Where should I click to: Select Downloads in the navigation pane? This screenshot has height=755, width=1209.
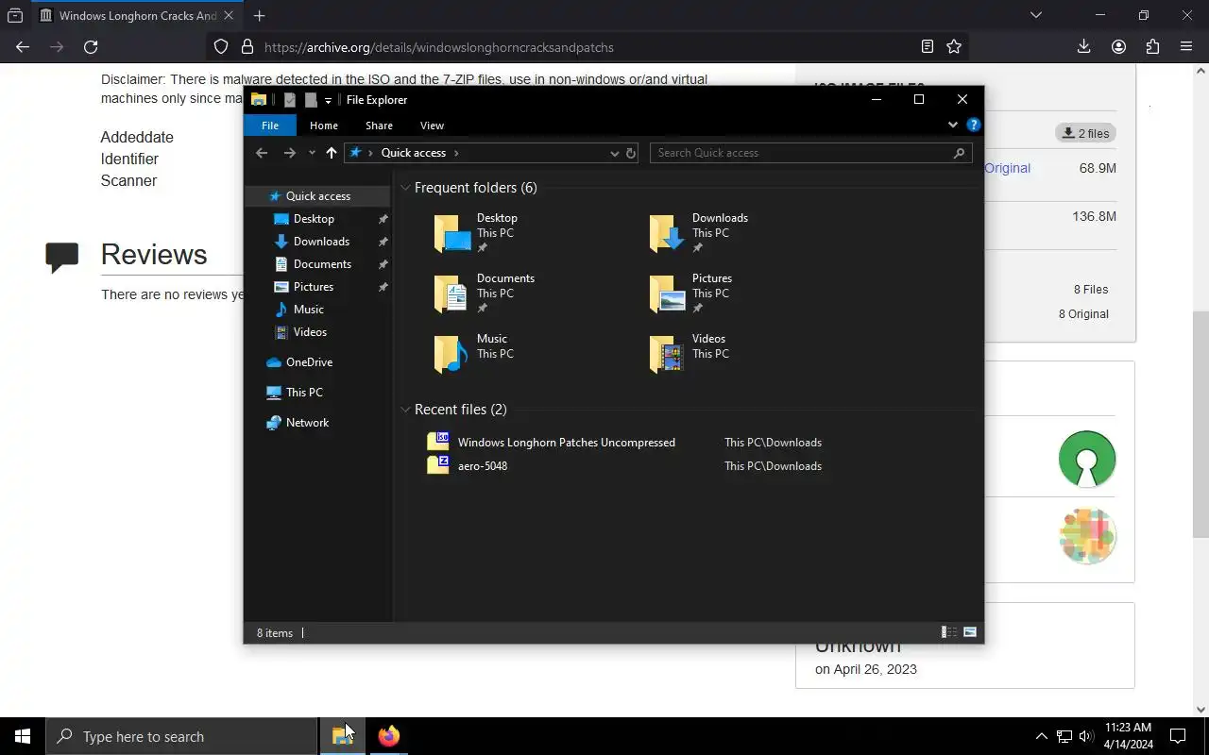[321, 242]
